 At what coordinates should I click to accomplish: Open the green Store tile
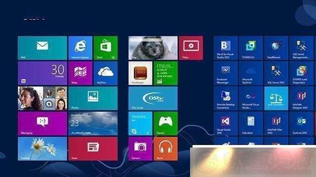[106, 48]
